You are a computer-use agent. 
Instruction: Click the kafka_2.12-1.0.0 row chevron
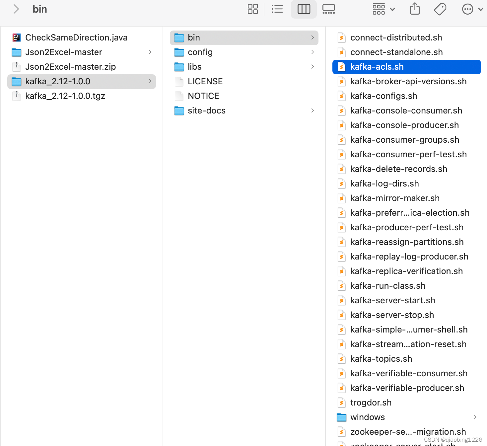pyautogui.click(x=150, y=81)
